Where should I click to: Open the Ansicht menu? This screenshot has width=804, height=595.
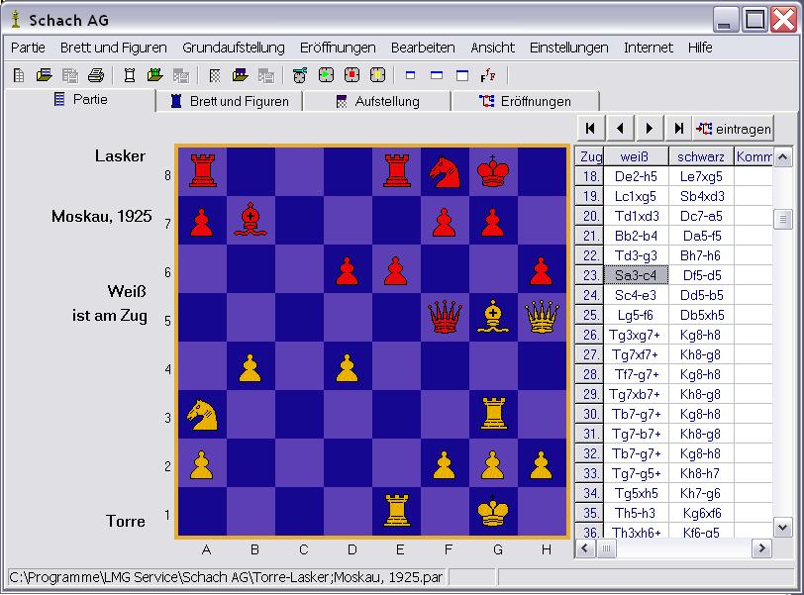(x=492, y=47)
